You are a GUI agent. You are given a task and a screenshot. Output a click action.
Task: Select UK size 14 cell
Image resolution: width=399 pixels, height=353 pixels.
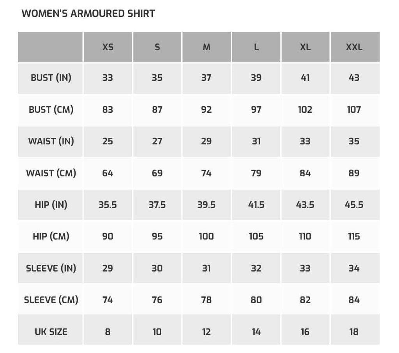[x=256, y=332]
